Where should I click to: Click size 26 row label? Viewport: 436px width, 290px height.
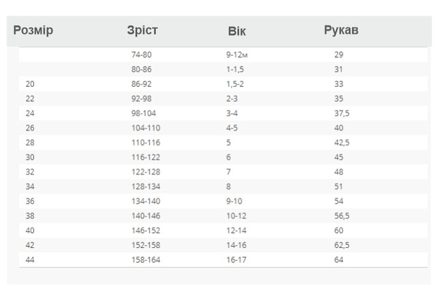click(30, 128)
